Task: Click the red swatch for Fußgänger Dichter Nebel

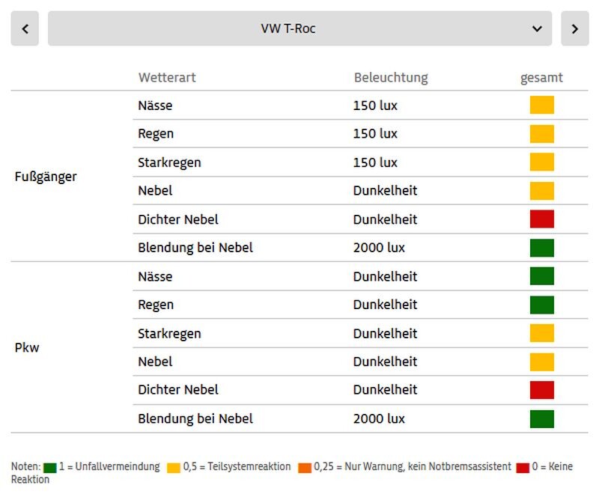Action: 541,219
